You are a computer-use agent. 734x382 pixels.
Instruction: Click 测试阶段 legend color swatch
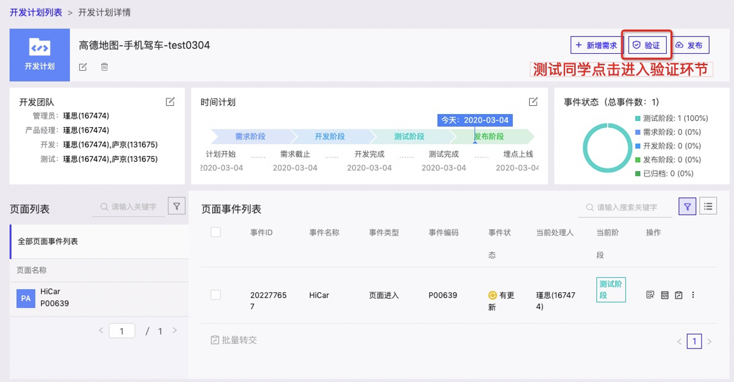click(x=637, y=118)
